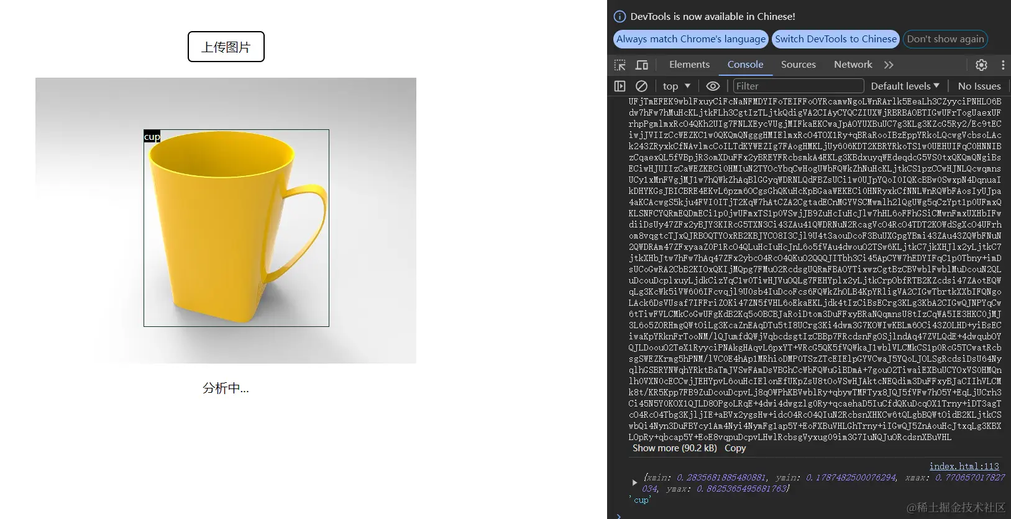Toggle the device toolbar icon
This screenshot has height=519, width=1011.
[x=642, y=65]
